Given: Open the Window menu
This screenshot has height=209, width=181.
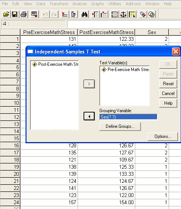Looking at the screenshot, I should pos(152,4).
